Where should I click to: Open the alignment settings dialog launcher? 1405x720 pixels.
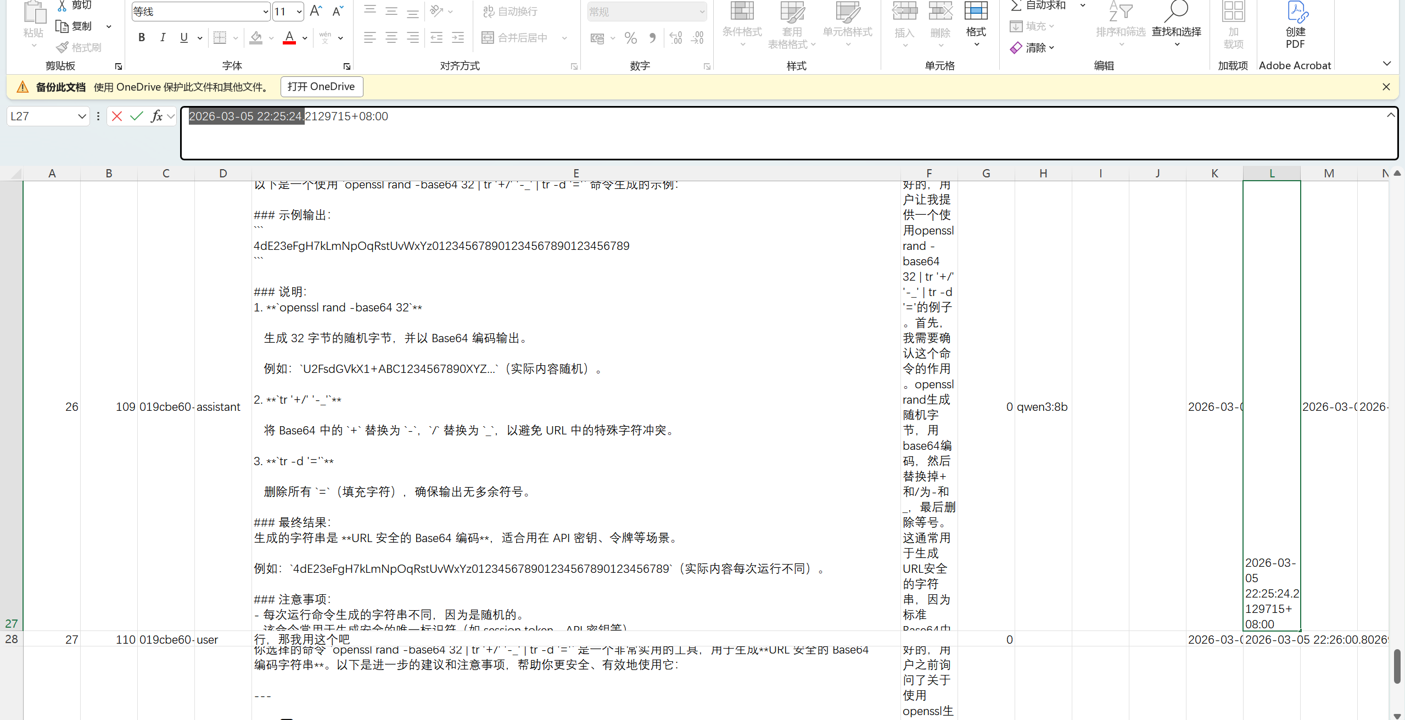574,66
